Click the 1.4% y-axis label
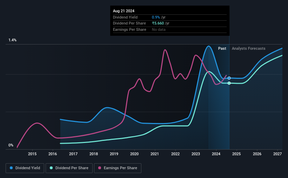The width and height of the screenshot is (288, 178). (13, 40)
